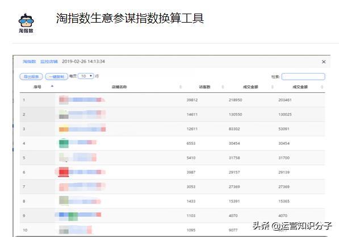This screenshot has height=237, width=339.
Task: Select the value 31700
Action: pos(284,158)
